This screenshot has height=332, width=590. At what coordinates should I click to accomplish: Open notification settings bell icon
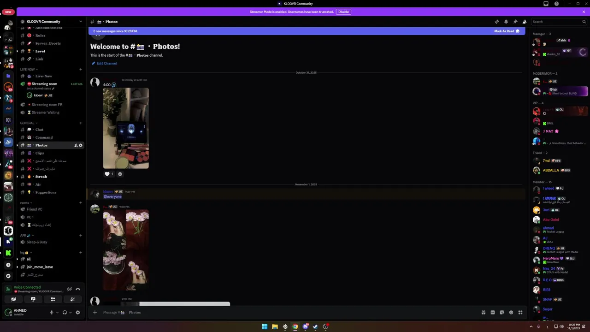[x=506, y=22]
